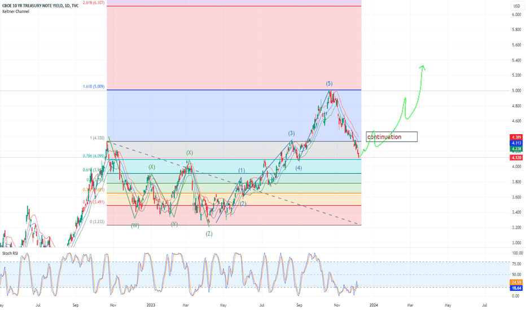Image resolution: width=526 pixels, height=310 pixels.
Task: Click the green (Y) wave label
Action: [174, 224]
